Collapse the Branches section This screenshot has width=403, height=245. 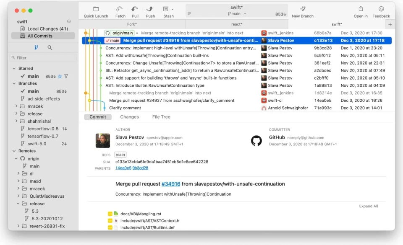click(x=14, y=83)
